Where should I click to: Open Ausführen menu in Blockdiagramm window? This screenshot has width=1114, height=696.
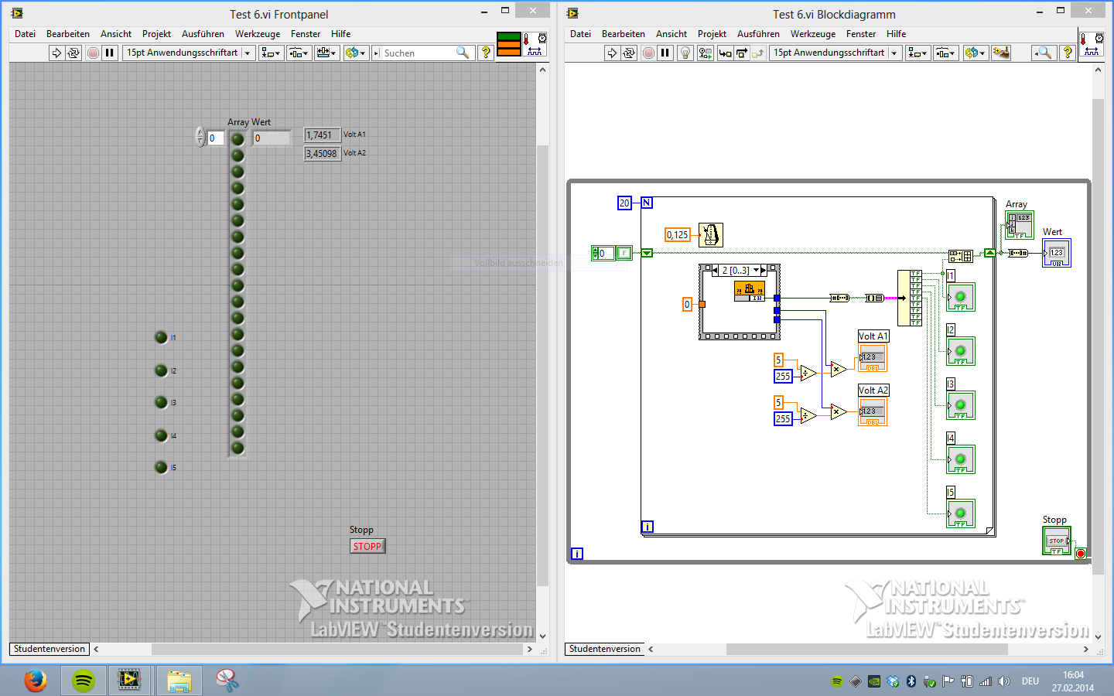click(758, 34)
